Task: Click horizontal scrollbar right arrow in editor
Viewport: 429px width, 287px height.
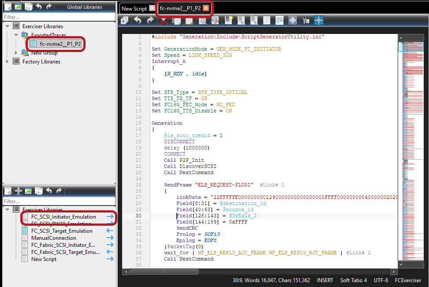Action: [x=394, y=272]
